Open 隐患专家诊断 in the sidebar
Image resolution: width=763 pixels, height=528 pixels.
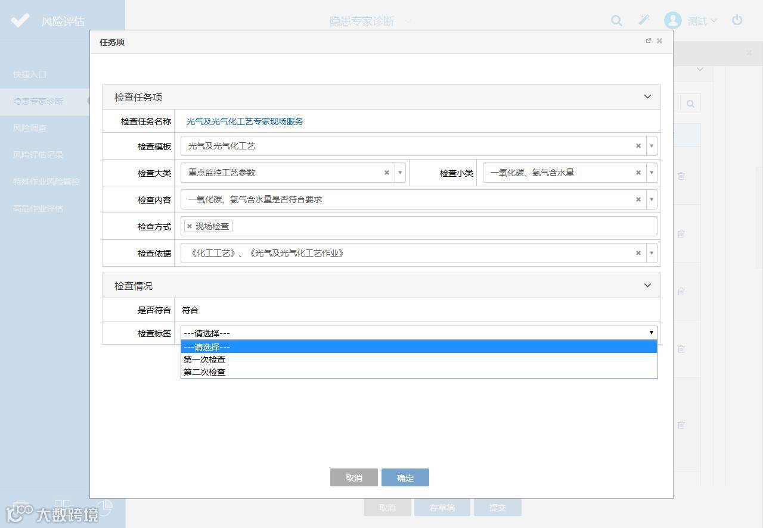click(38, 101)
